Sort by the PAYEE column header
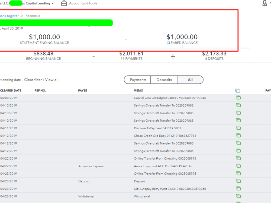This screenshot has width=271, height=203. coord(83,91)
